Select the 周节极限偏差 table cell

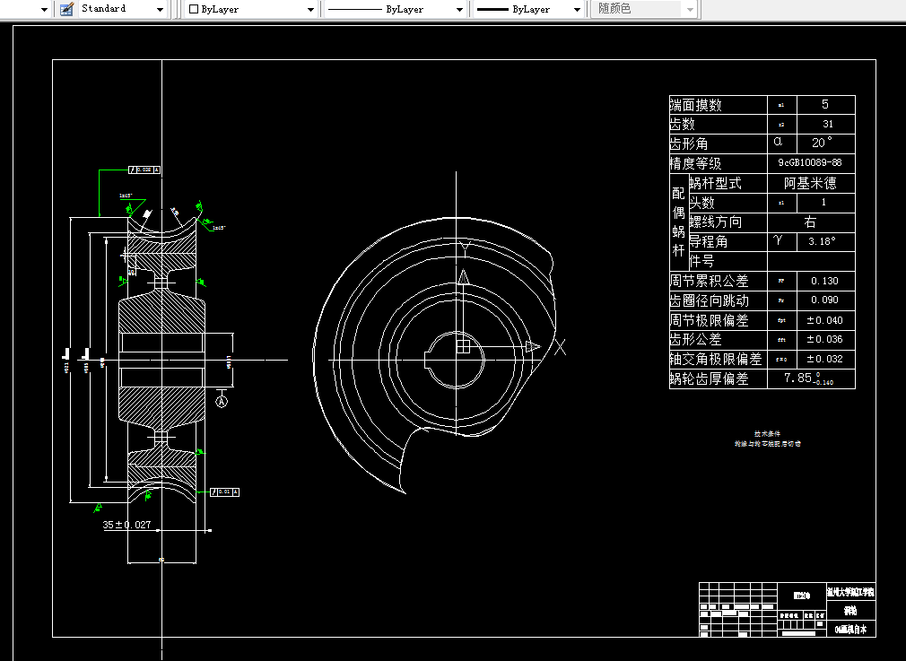point(719,320)
